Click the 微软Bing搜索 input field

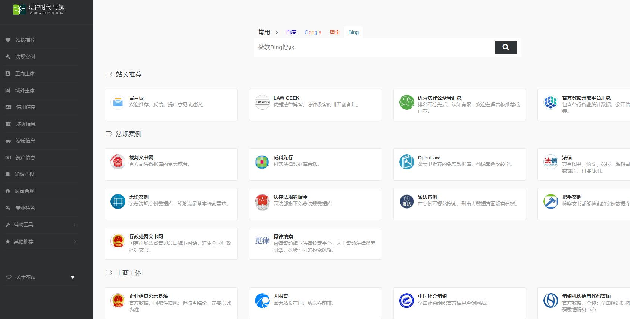click(373, 47)
